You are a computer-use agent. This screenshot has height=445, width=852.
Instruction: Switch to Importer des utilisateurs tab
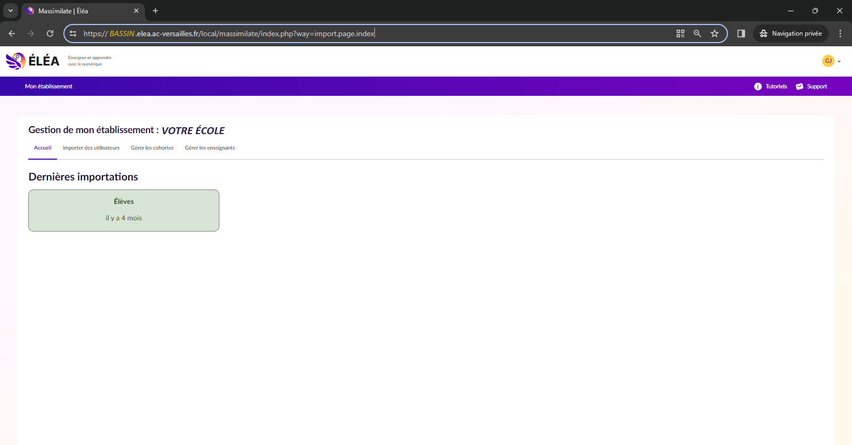coord(91,148)
